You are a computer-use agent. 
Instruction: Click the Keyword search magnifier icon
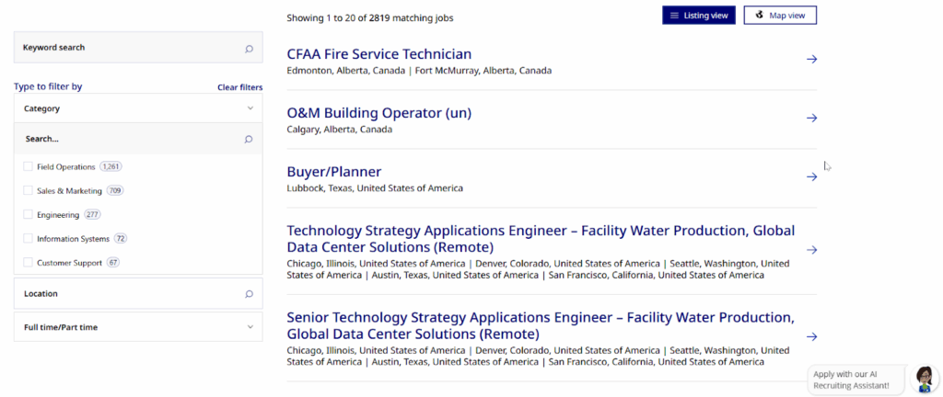point(249,48)
